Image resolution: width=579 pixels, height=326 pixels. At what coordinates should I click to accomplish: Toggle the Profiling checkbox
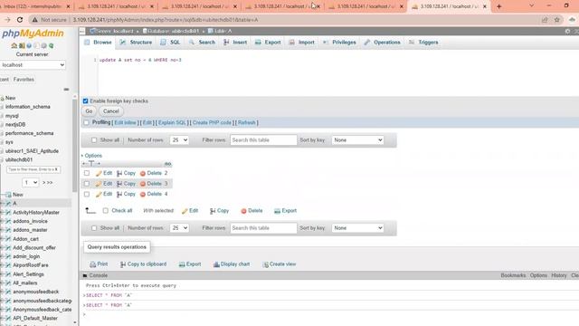coord(87,122)
